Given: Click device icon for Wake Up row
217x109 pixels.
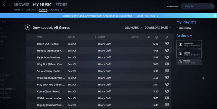Looking at the screenshot, I should (x=167, y=78).
